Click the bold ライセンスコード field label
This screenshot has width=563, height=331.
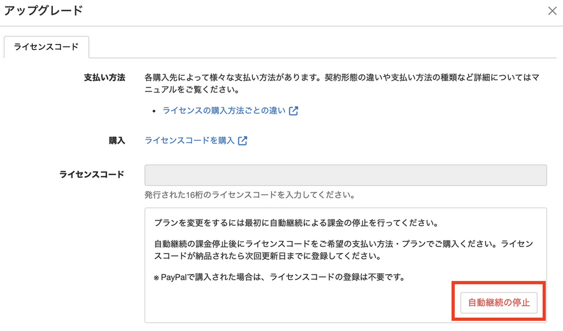91,174
